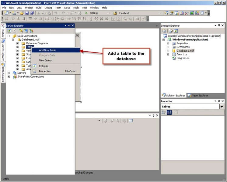Screen dimensions: 227x182
Task: Click the New Project toolbar icon
Action: pyautogui.click(x=6, y=13)
